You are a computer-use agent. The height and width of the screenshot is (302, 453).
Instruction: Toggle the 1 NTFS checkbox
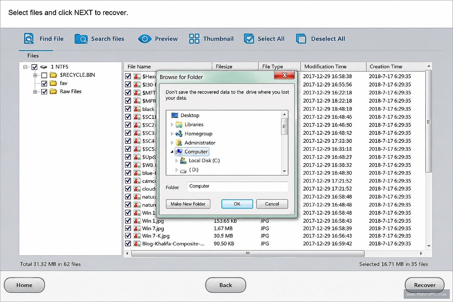[35, 67]
